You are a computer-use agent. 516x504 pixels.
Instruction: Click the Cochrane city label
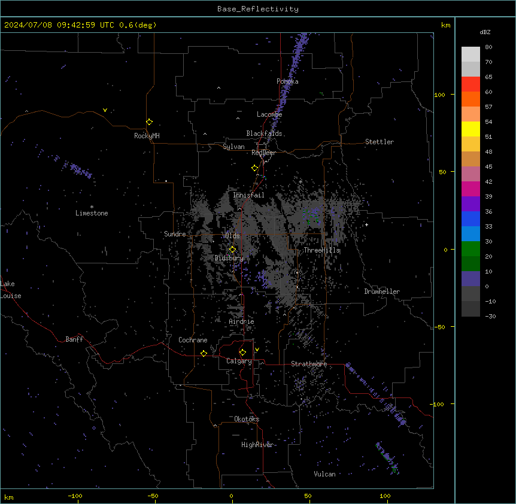193,340
